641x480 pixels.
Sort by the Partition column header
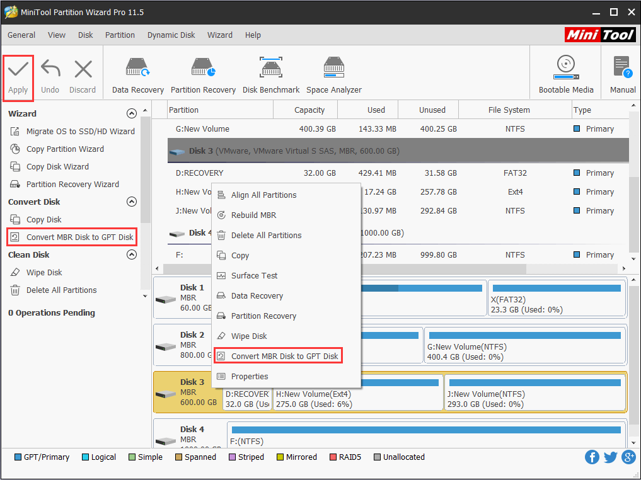pyautogui.click(x=221, y=110)
